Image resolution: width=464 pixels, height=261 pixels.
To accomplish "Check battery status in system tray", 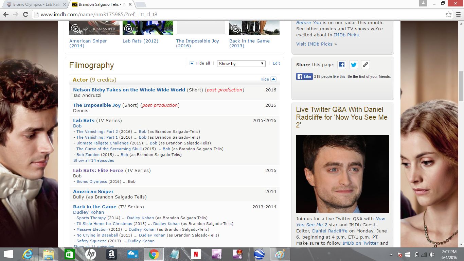I will click(416, 255).
